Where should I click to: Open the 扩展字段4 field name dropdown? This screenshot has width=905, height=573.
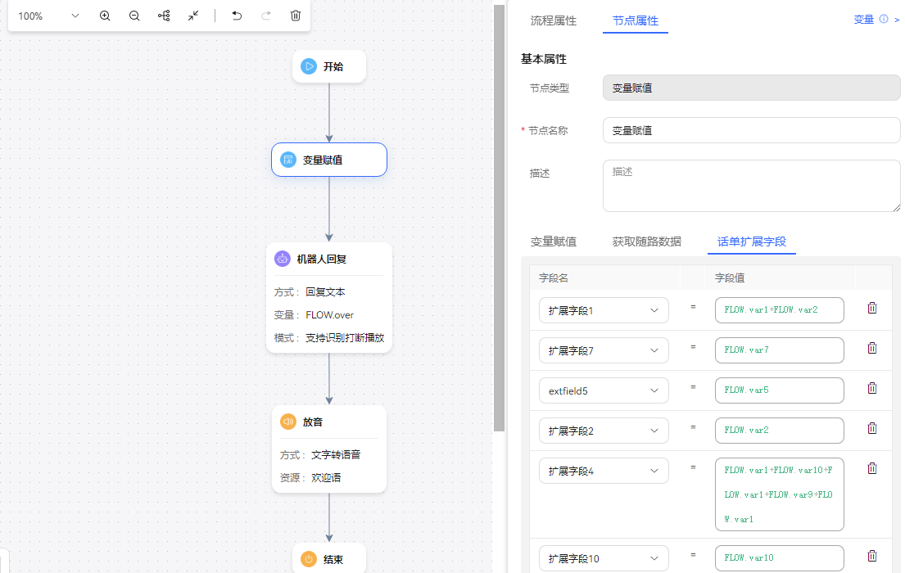pyautogui.click(x=604, y=471)
